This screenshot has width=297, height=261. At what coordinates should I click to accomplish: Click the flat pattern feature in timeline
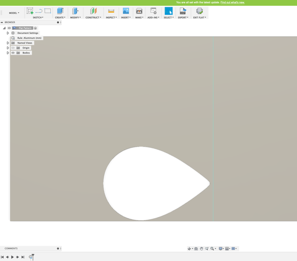click(31, 257)
